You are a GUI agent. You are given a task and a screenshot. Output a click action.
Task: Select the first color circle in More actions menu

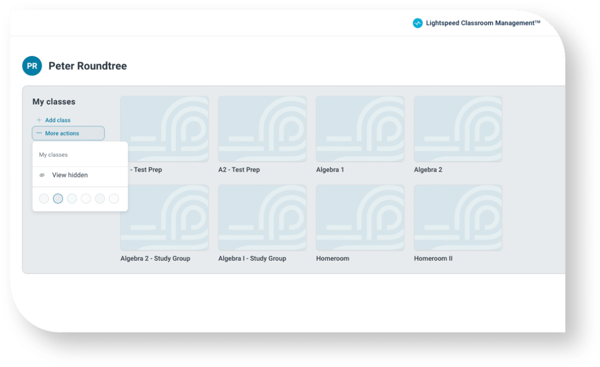[43, 198]
